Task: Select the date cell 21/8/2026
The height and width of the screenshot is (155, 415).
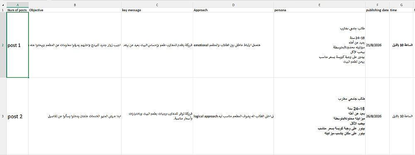Action: (378, 45)
